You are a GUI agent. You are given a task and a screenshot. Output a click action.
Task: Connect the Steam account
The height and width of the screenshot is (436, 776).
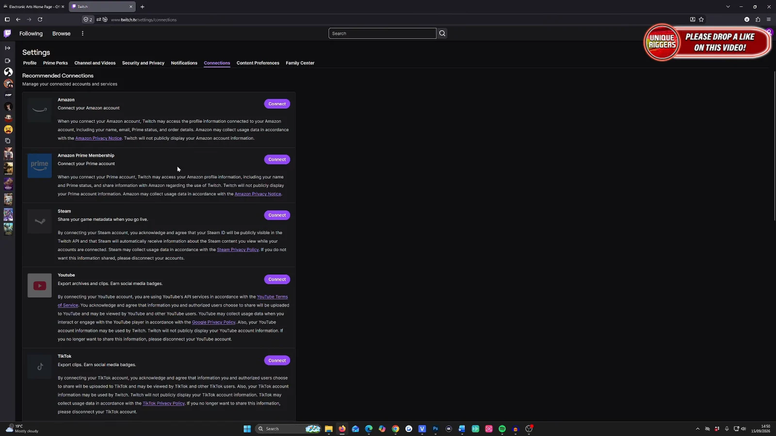click(x=277, y=215)
